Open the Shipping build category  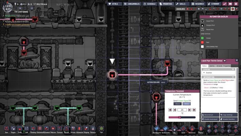(86, 129)
